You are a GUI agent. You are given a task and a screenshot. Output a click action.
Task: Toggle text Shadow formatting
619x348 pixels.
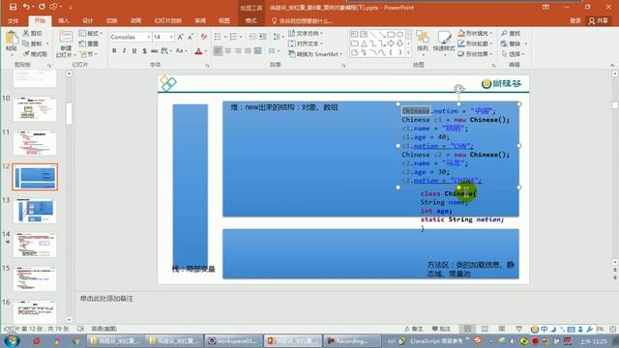pos(144,51)
